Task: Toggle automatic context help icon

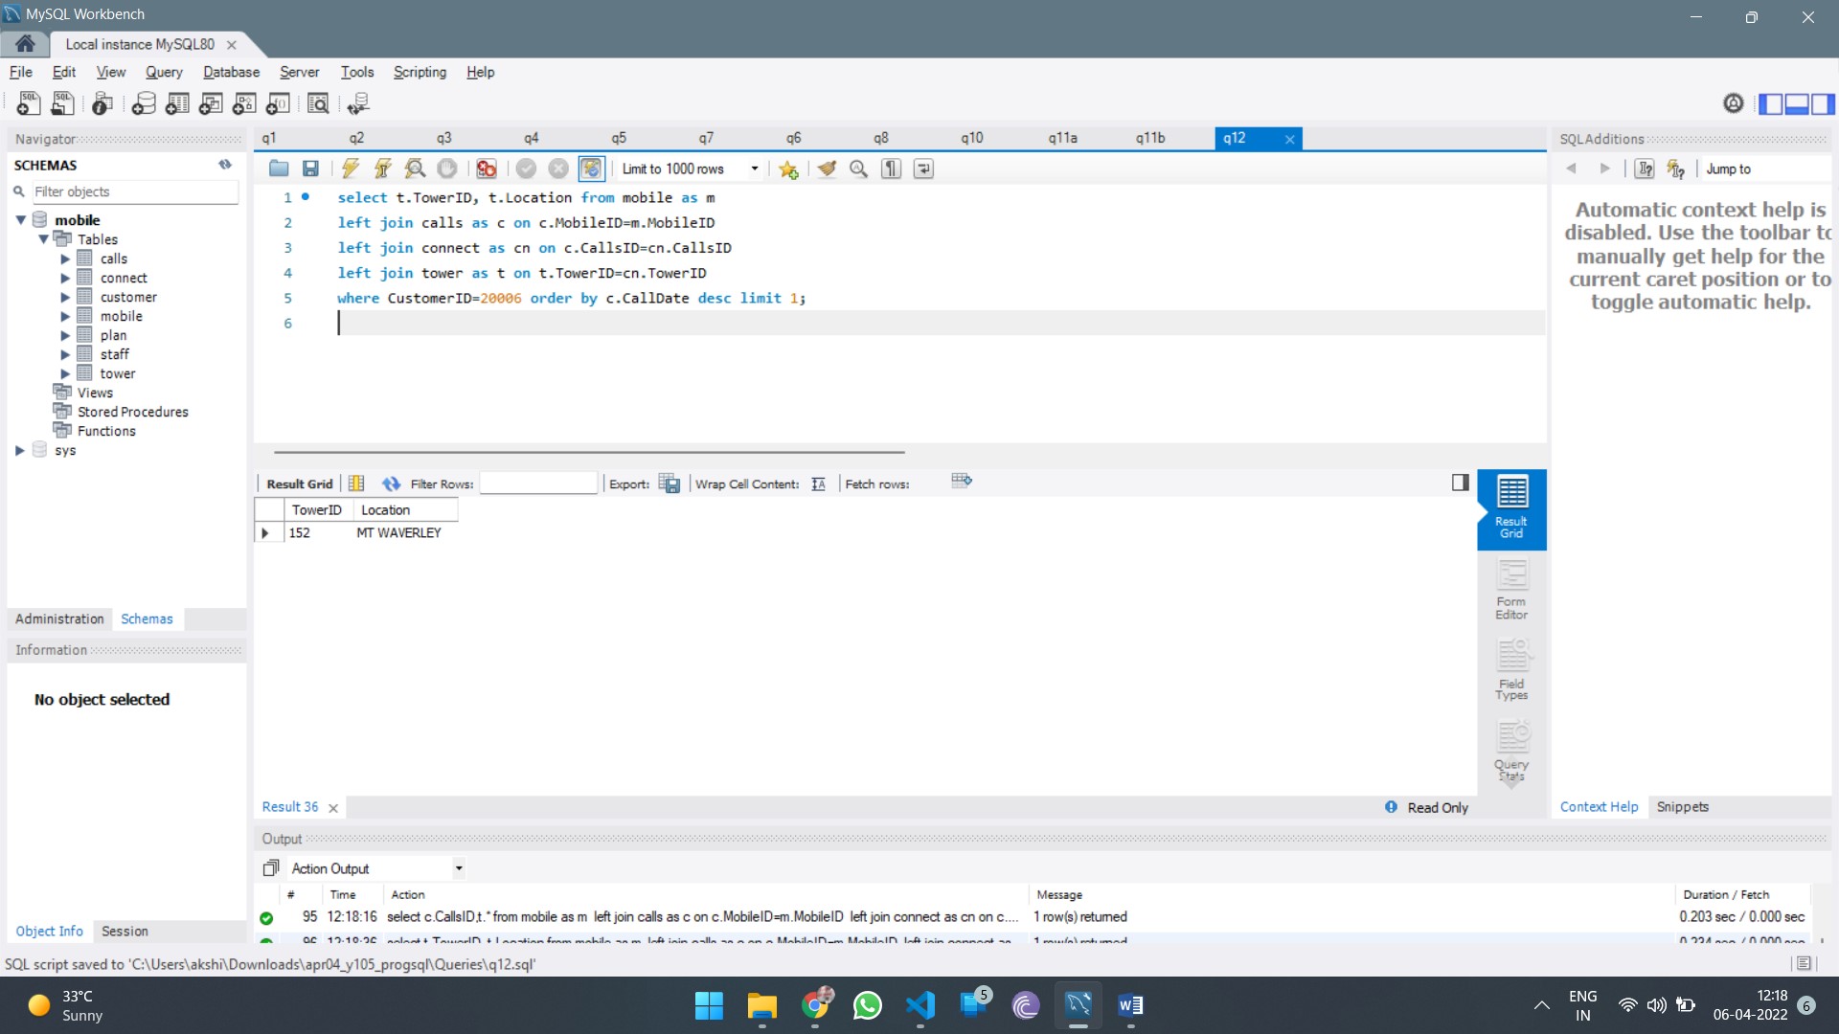Action: pos(1675,169)
